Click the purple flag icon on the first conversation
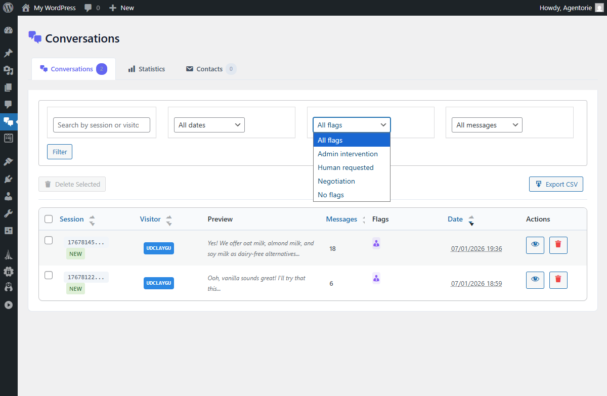This screenshot has width=607, height=396. click(376, 243)
